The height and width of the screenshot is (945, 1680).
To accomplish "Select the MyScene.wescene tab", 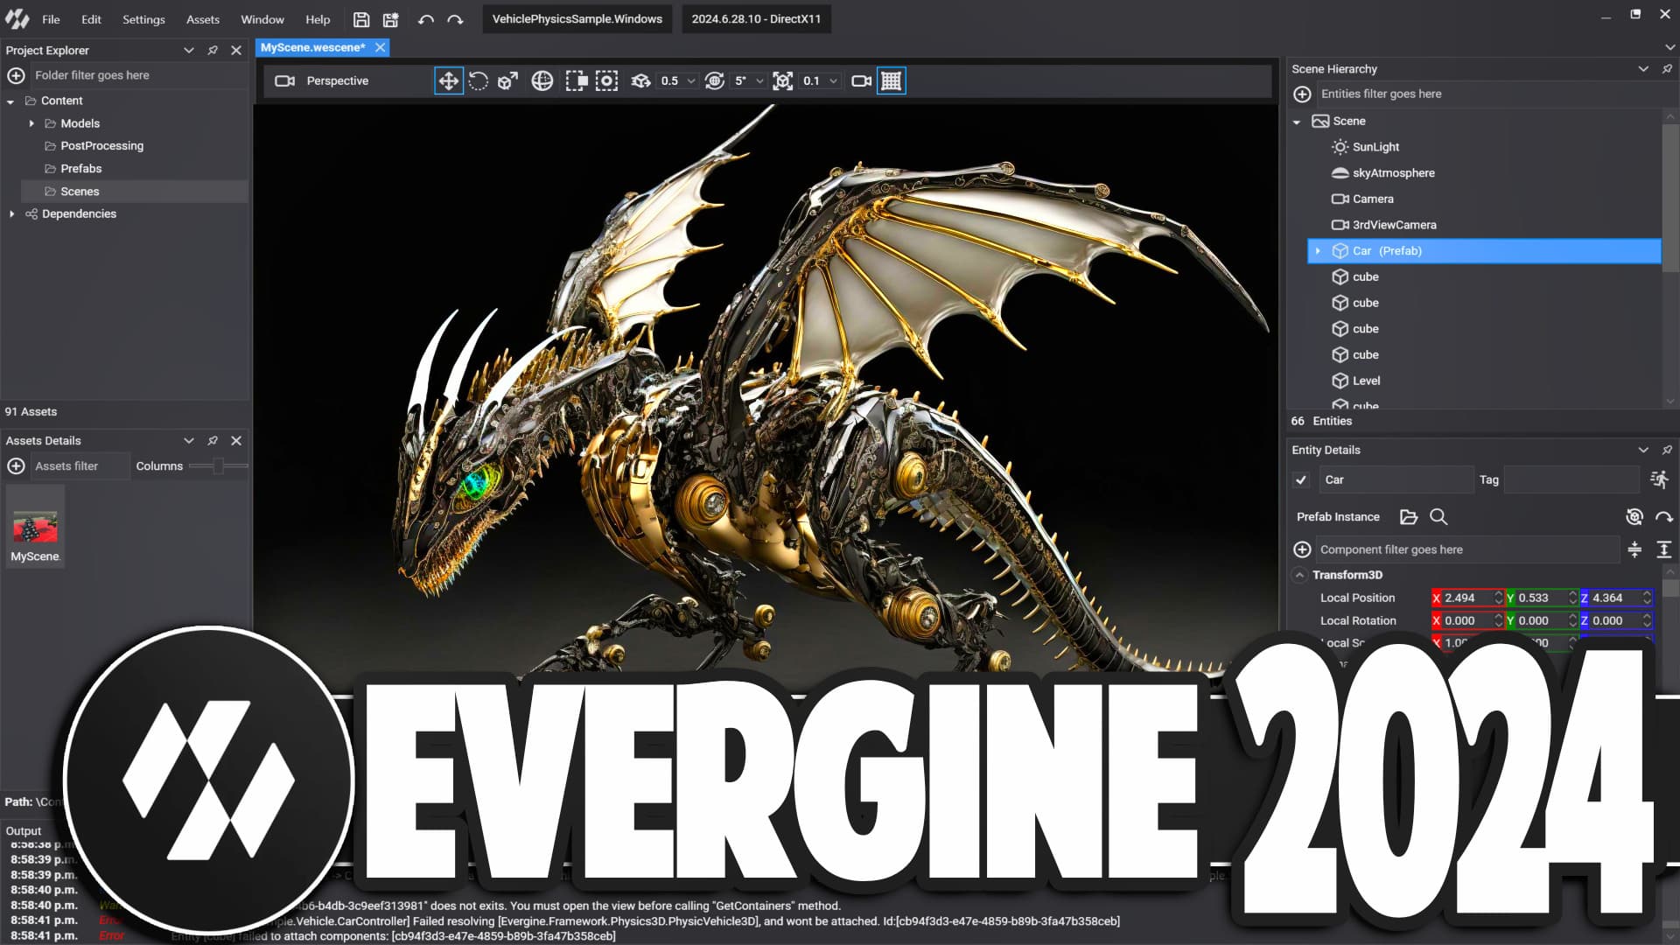I will click(312, 47).
